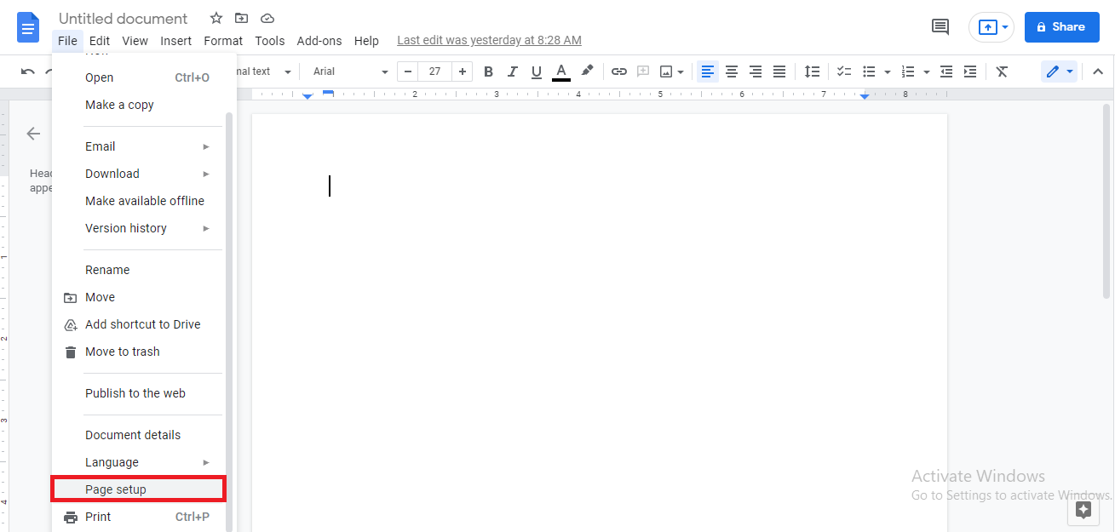Expand the Version history submenu
Image resolution: width=1115 pixels, height=532 pixels.
tap(139, 228)
